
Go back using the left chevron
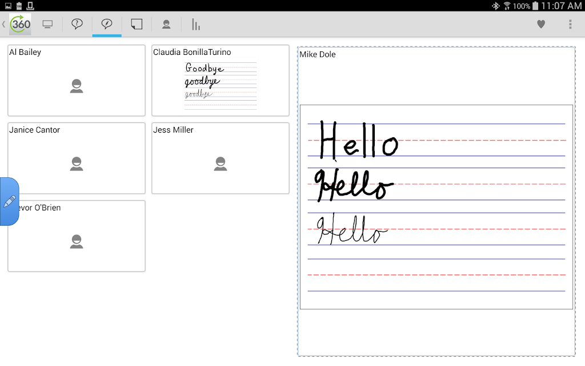pos(4,24)
